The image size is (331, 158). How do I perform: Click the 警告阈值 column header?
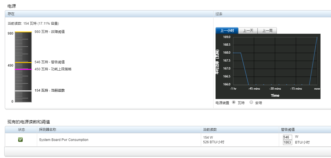305,130
